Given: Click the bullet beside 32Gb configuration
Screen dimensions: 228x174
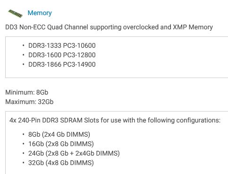Looking at the screenshot, I should point(23,163).
